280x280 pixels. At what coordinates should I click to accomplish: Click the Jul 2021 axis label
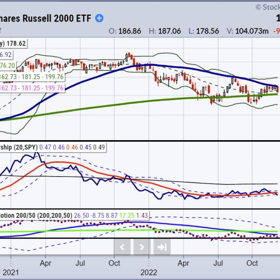point(80,263)
